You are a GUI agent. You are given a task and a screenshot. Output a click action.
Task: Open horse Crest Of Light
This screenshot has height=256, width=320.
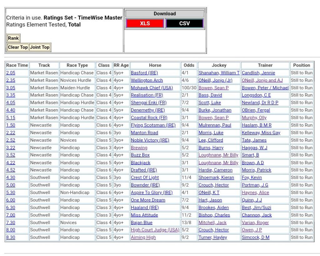click(145, 177)
